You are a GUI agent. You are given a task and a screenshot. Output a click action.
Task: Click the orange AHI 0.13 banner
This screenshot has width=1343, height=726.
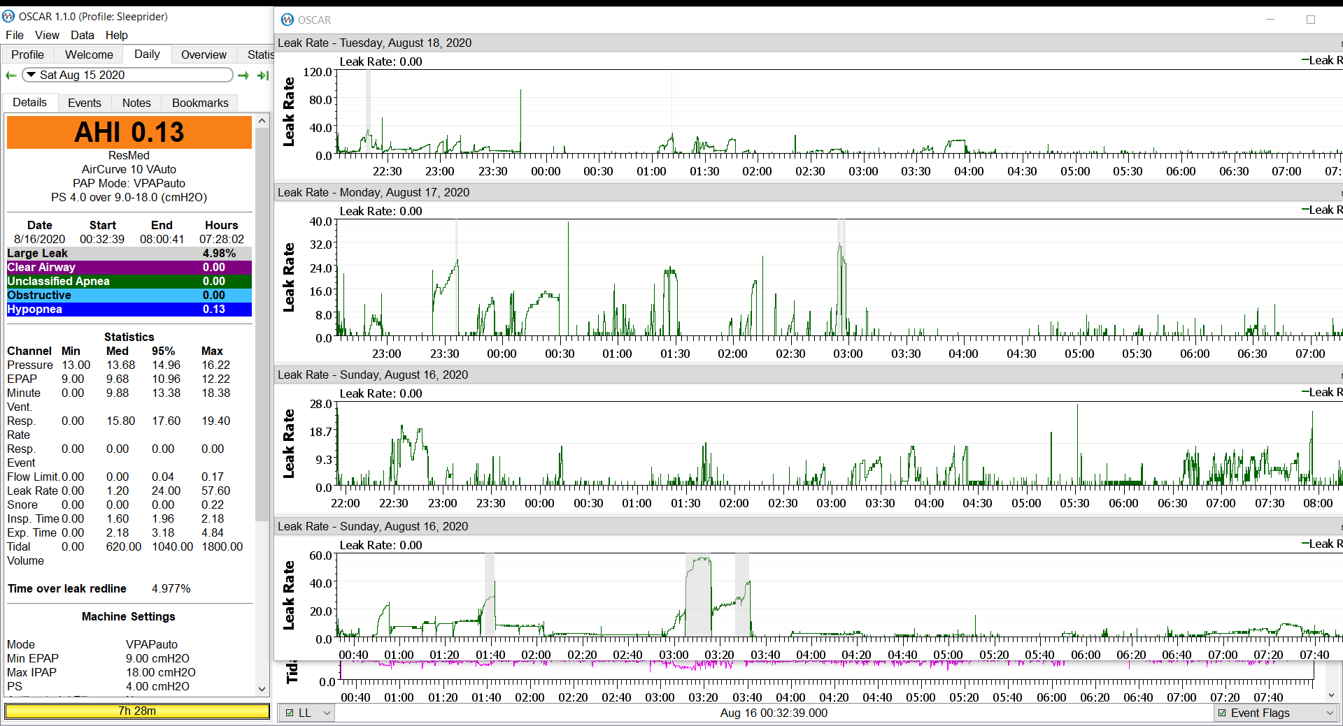[x=129, y=132]
